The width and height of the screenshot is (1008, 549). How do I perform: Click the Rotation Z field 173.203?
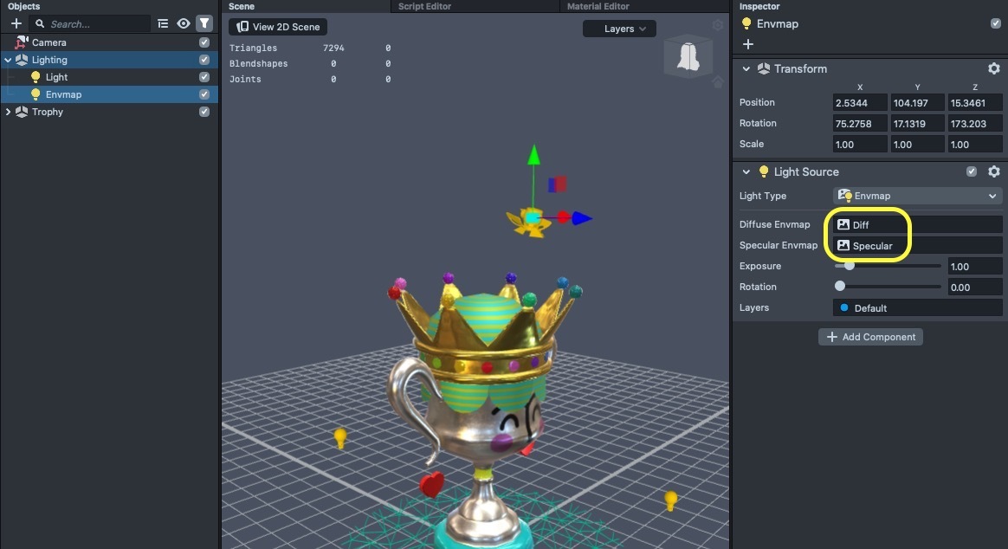click(x=974, y=124)
